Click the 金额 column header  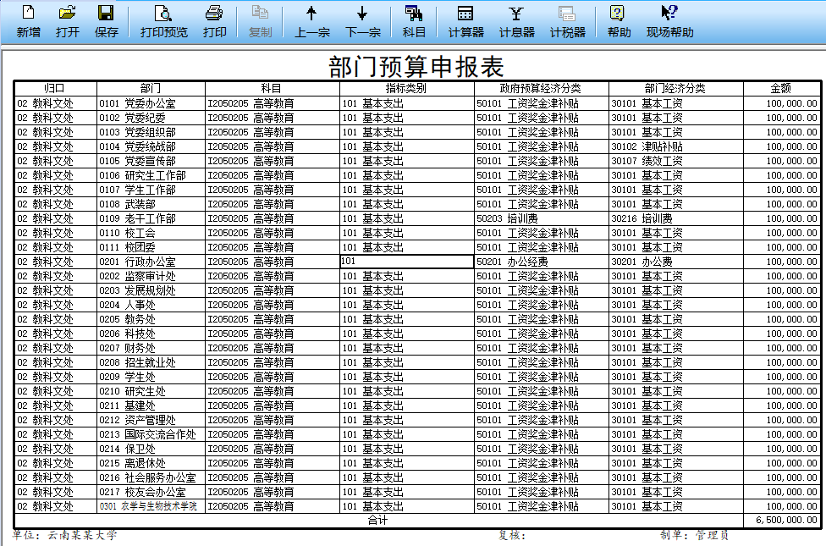pyautogui.click(x=781, y=89)
